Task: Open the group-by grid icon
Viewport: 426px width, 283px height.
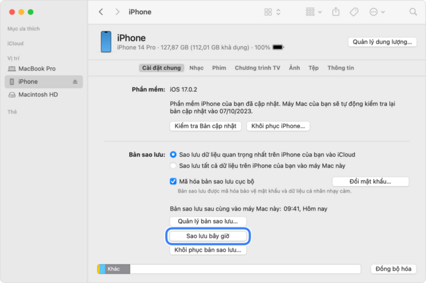Action: coord(310,12)
